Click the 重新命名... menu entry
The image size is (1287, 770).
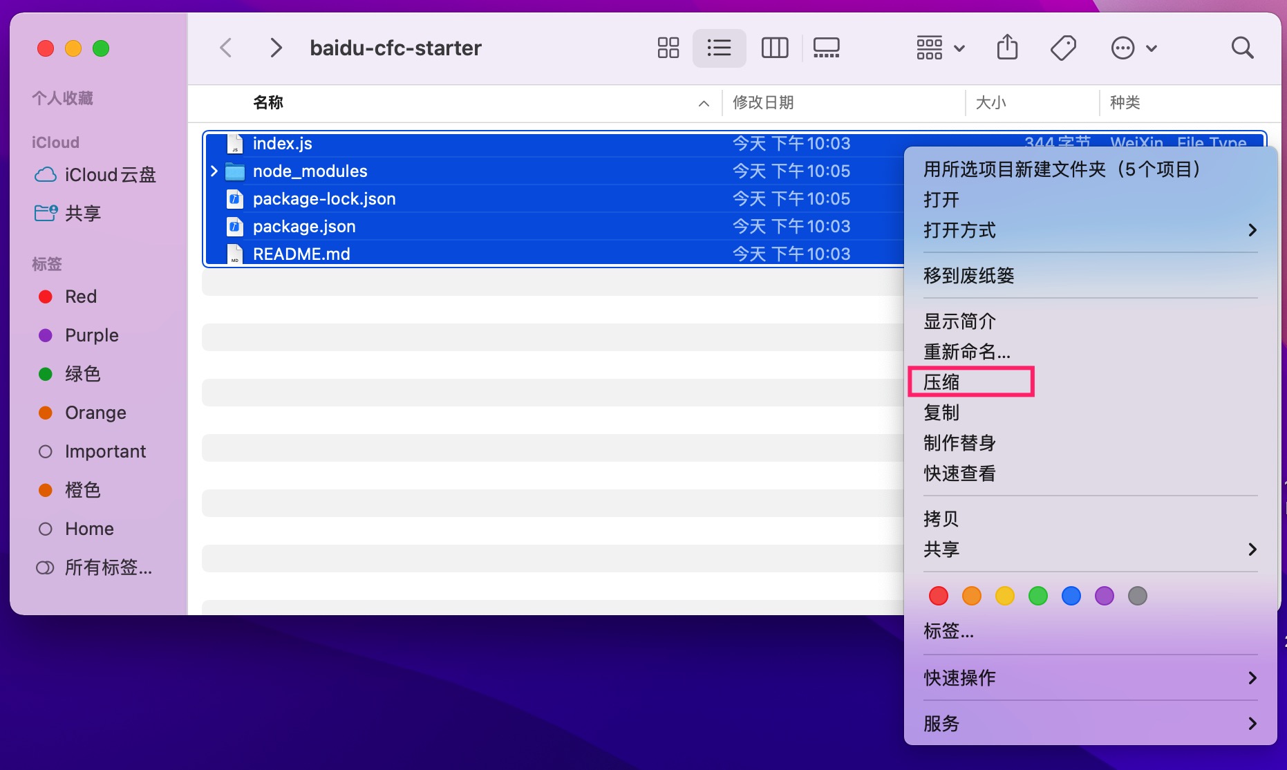pyautogui.click(x=966, y=352)
